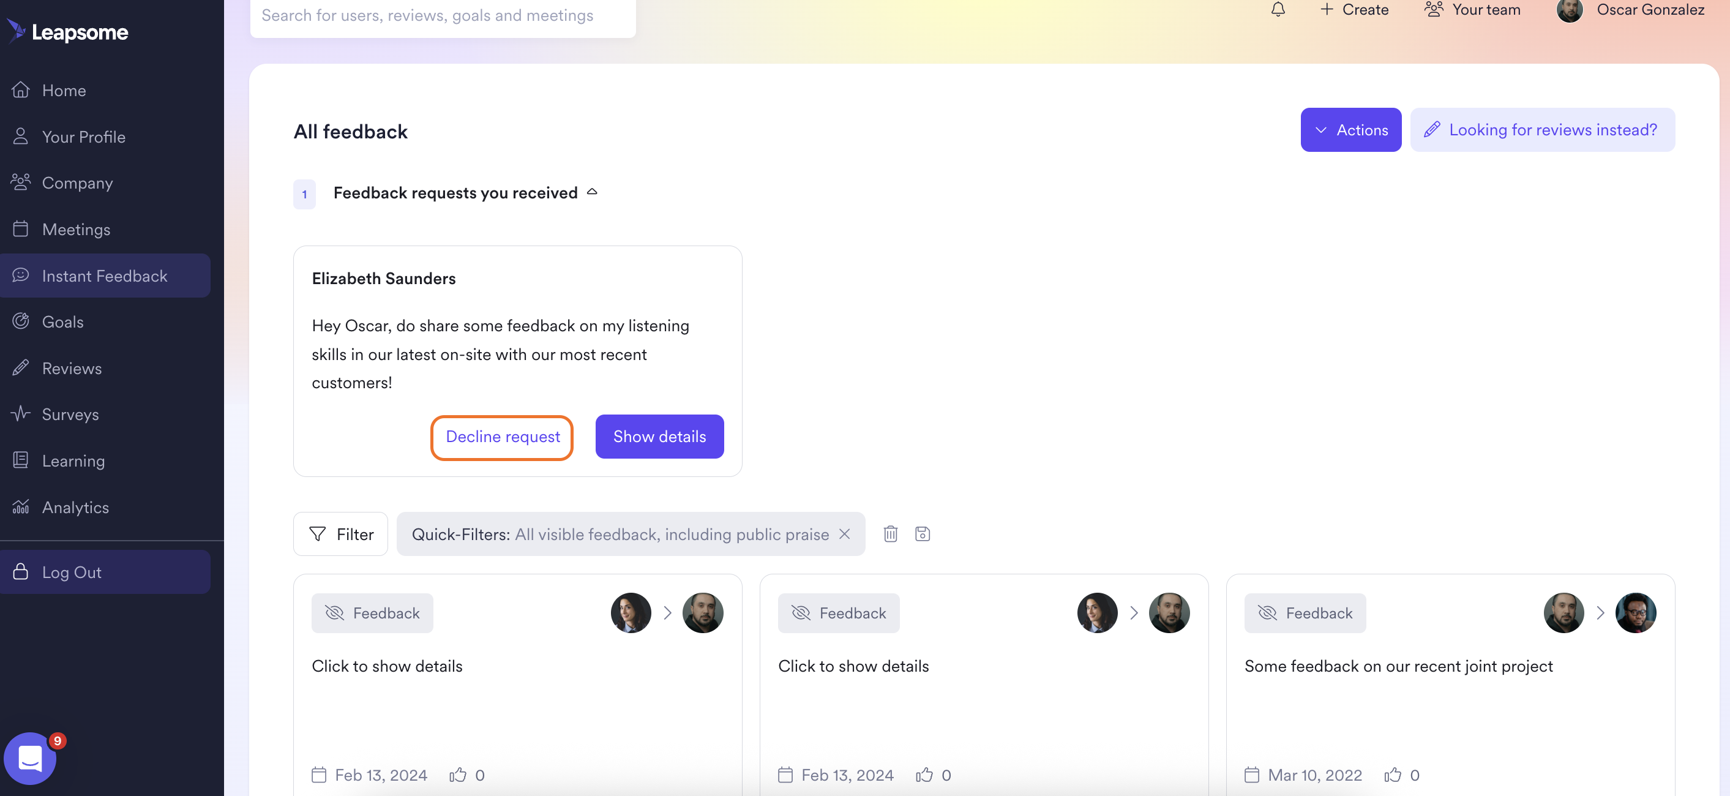The height and width of the screenshot is (796, 1730).
Task: Click the feedback requests count badge
Action: 304,194
